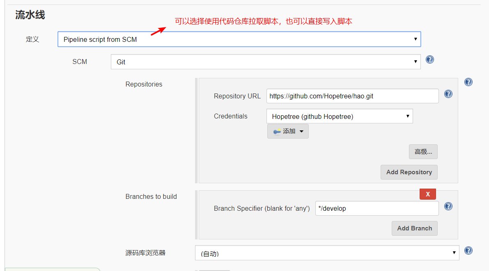
Task: Click the Repository URL label
Action: pyautogui.click(x=237, y=96)
